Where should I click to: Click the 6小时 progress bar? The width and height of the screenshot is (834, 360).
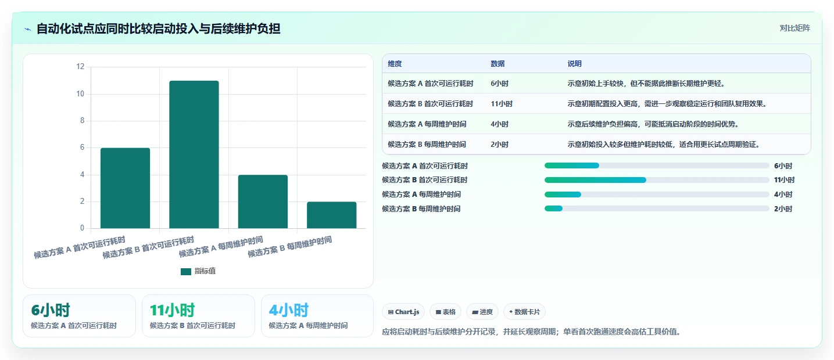click(657, 165)
